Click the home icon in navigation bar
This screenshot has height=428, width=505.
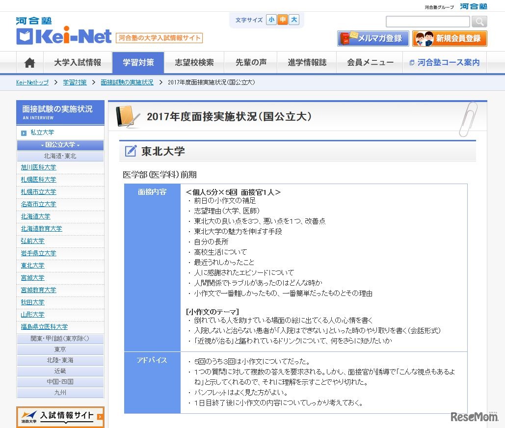[x=29, y=62]
